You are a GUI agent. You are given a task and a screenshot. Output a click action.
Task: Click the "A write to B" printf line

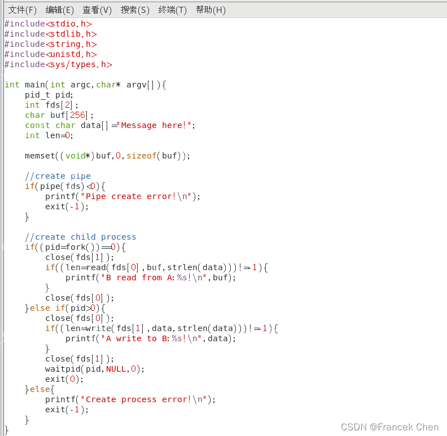pyautogui.click(x=151, y=339)
